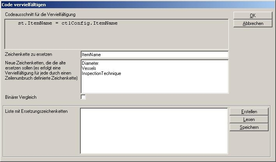Place cursor on the Vessels line

(89, 68)
